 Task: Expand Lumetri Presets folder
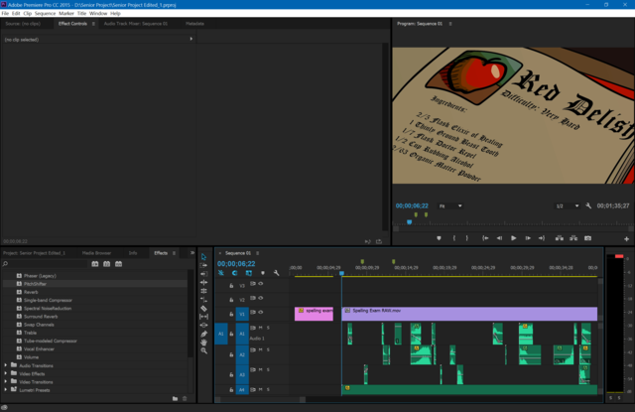click(x=6, y=390)
